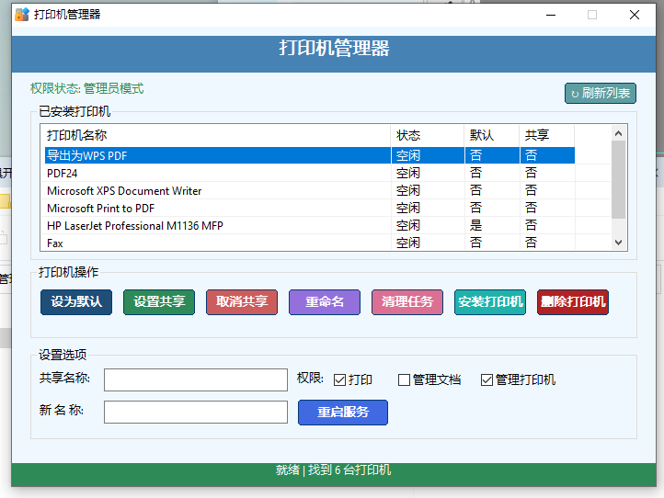The height and width of the screenshot is (498, 664).
Task: Select Microsoft Print to PDF row
Action: coord(310,209)
